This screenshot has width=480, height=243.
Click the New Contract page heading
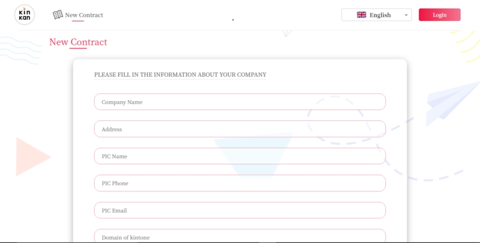tap(78, 42)
